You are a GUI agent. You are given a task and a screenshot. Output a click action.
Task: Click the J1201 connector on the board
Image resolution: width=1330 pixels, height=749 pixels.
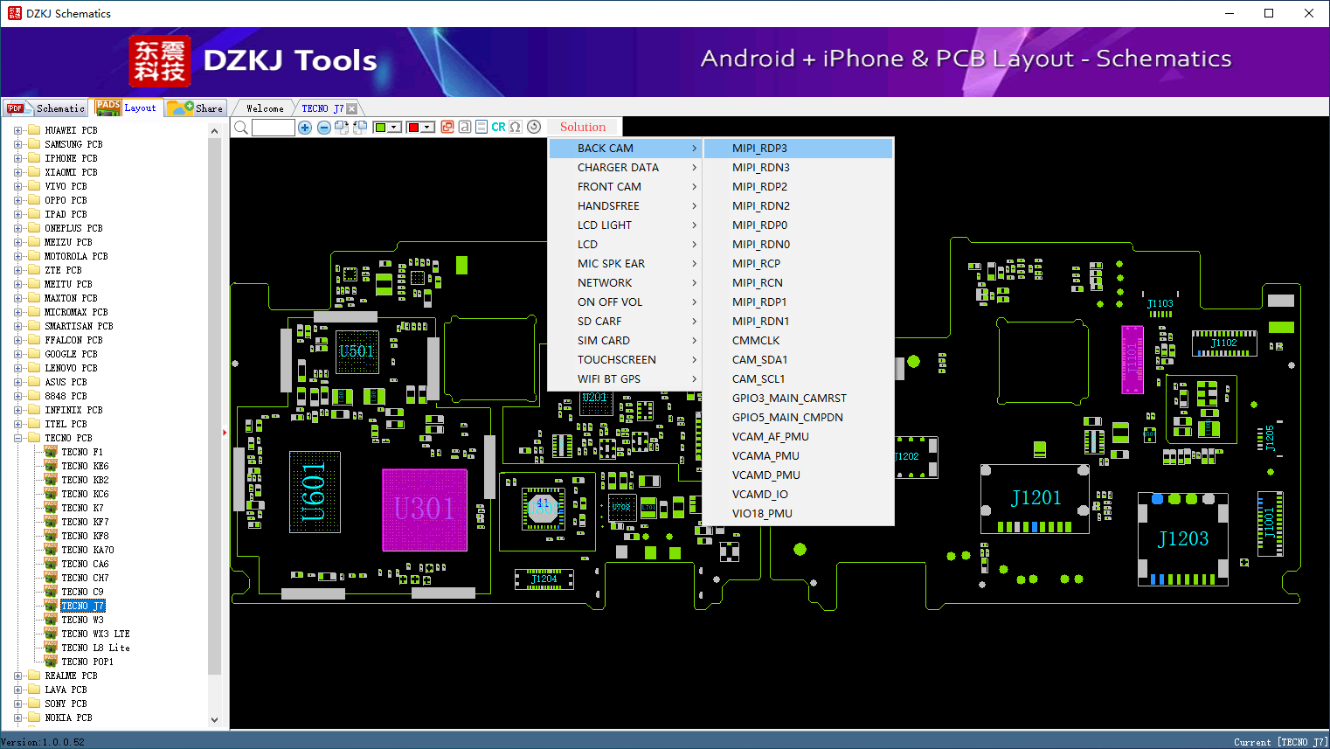(x=1036, y=498)
